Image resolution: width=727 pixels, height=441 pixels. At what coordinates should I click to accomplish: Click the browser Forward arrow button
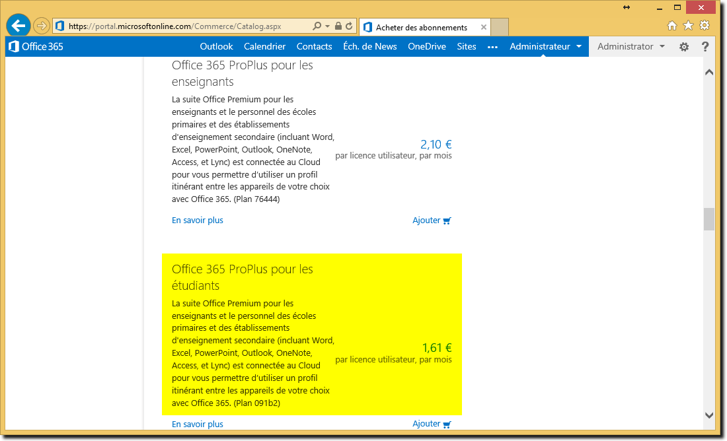(42, 26)
